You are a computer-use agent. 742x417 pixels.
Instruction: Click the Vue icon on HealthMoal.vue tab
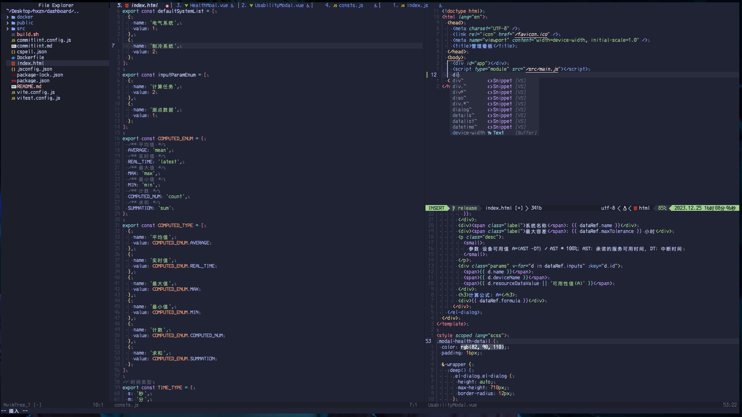coord(187,5)
